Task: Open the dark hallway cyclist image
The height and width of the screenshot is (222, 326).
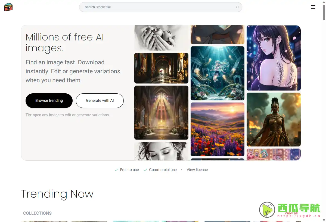Action: click(x=161, y=68)
